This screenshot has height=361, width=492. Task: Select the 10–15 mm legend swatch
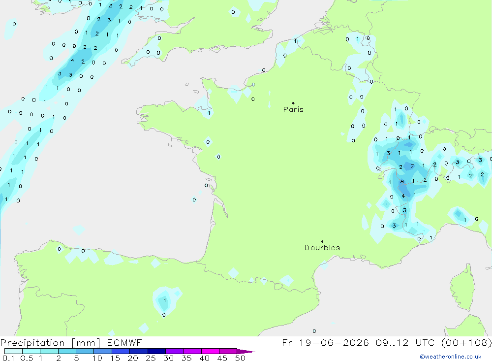(x=103, y=351)
